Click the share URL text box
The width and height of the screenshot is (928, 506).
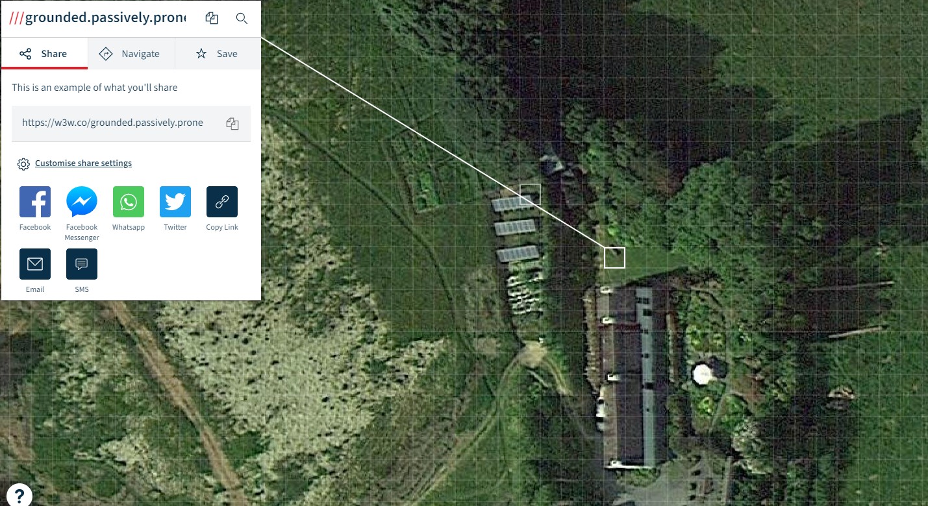(131, 123)
